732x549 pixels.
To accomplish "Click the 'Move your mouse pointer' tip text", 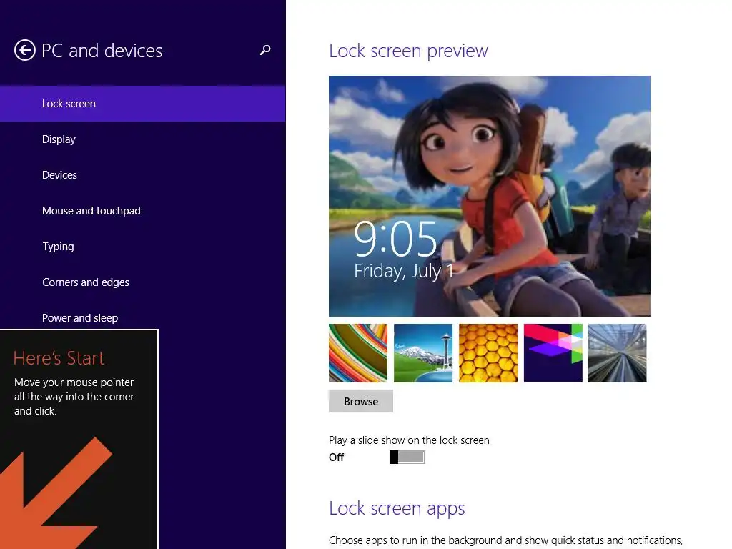I will [x=74, y=396].
